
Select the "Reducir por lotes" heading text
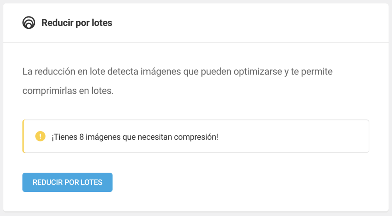tap(77, 23)
